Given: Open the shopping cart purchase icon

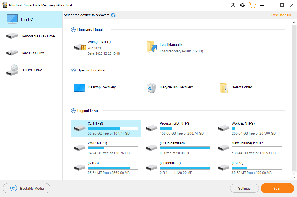Looking at the screenshot, I should (x=252, y=5).
